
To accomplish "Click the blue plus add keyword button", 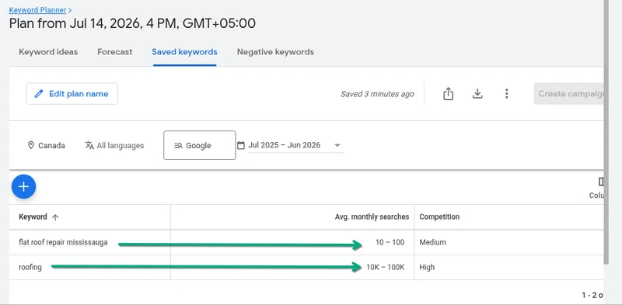I will [24, 186].
